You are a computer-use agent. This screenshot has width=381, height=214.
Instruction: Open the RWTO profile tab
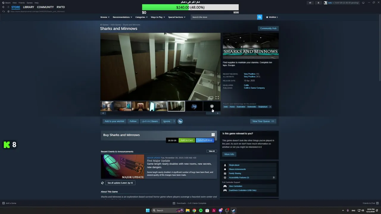click(x=61, y=7)
